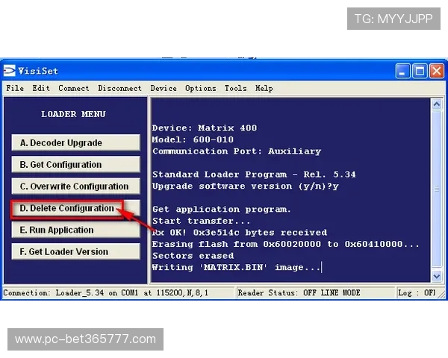
Task: Maximize the VisiSet window
Action: click(x=419, y=71)
